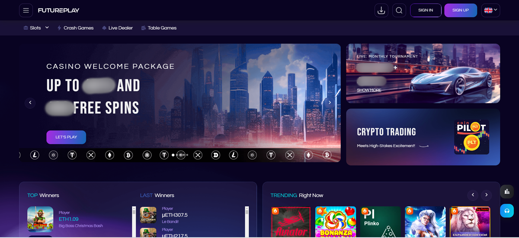Go to next welcome banner slide
The height and width of the screenshot is (238, 519).
(x=330, y=102)
